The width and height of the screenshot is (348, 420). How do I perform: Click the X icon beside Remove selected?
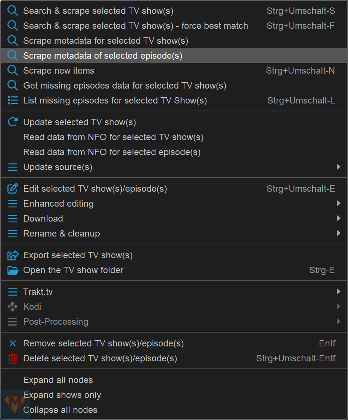(x=13, y=343)
